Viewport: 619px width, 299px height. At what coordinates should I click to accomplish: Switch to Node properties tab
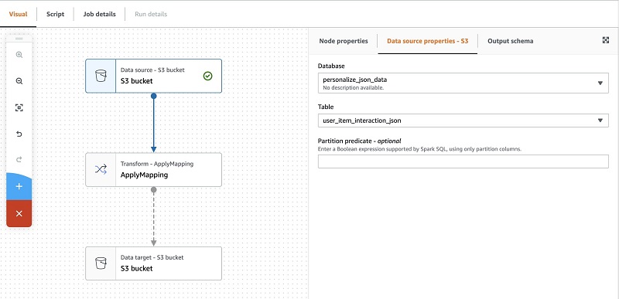(x=344, y=41)
